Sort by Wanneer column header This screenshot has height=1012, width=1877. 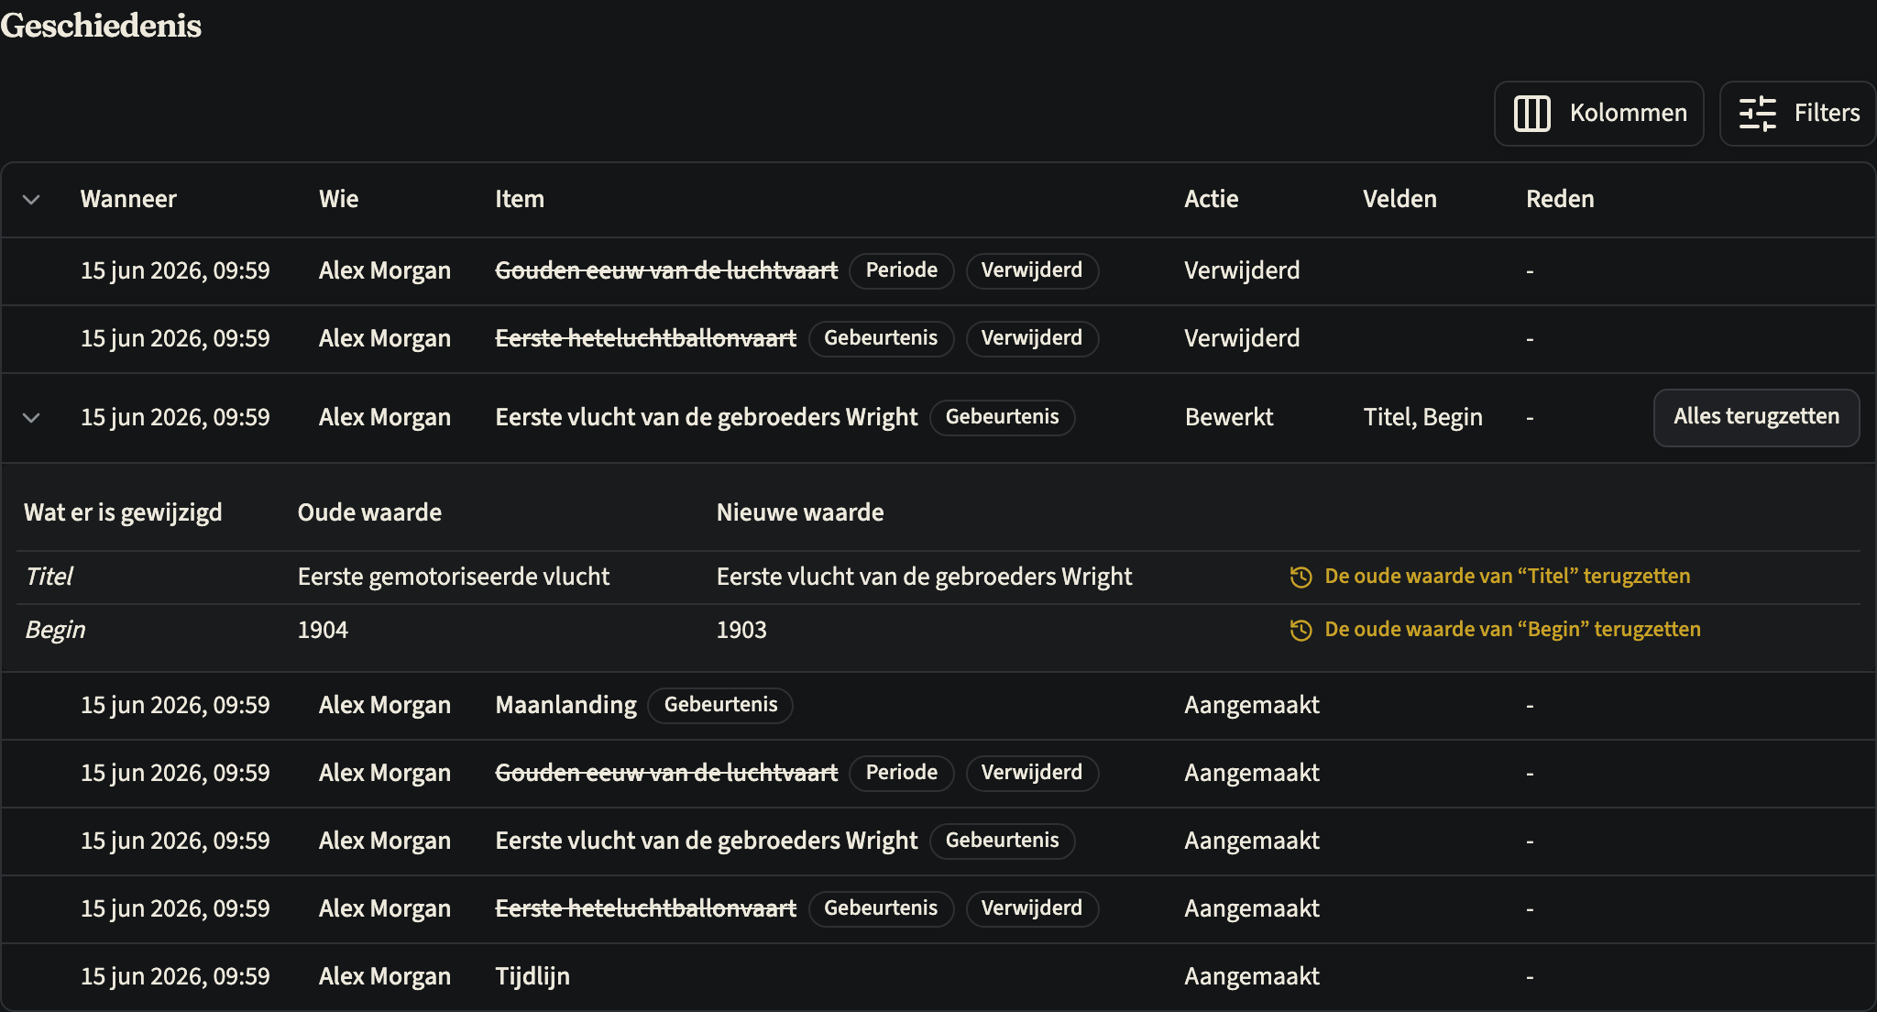pos(128,199)
